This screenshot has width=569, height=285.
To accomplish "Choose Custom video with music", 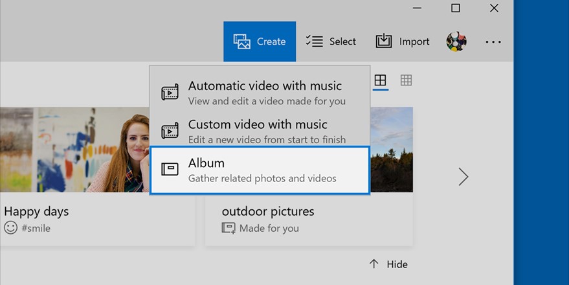I will coord(260,131).
